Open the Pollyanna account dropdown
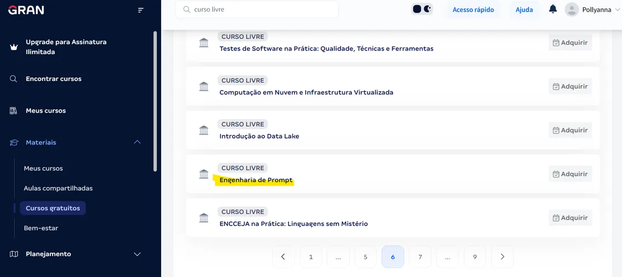622x277 pixels. point(617,11)
